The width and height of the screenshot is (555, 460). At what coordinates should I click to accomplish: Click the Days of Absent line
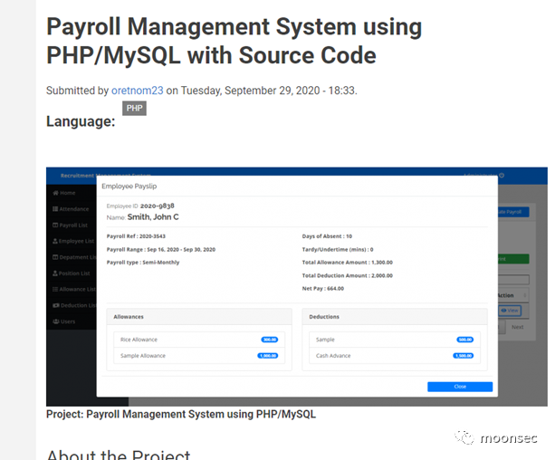[x=327, y=236]
